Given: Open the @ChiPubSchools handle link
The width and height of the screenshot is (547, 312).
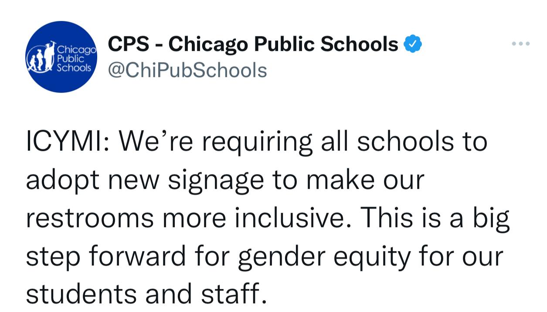Looking at the screenshot, I should pos(187,70).
